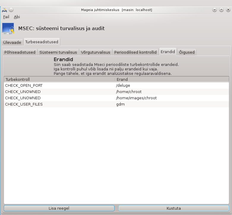The height and width of the screenshot is (215, 232).
Task: Switch to the Võrguturvalisus tab
Action: tap(96, 52)
